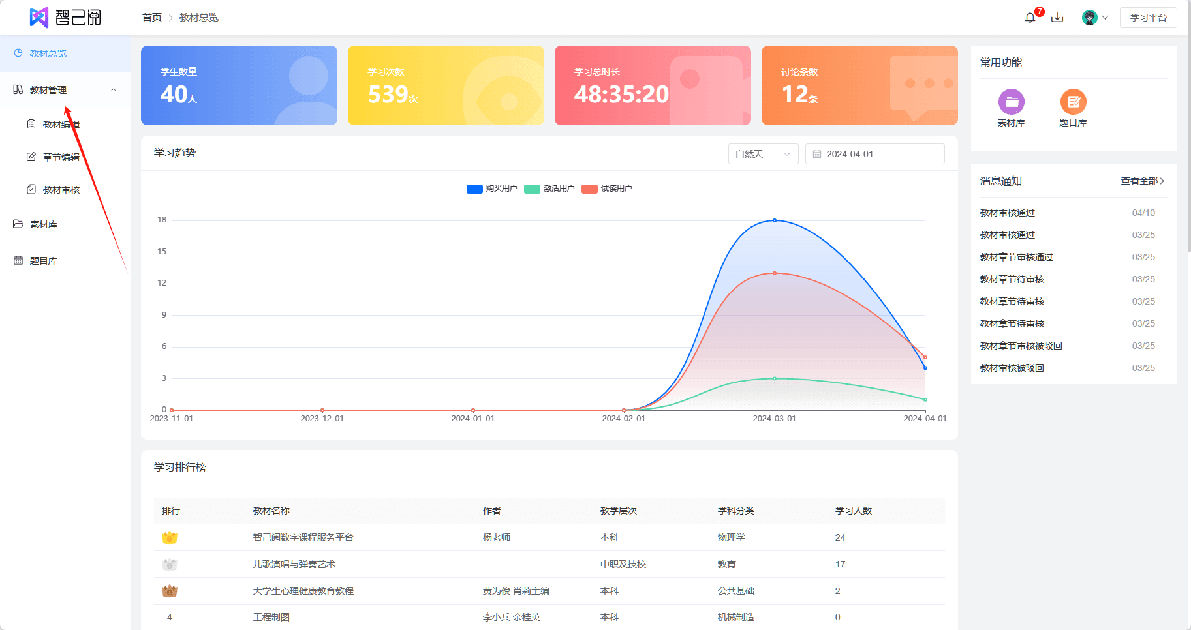Click the 教材名称 column header
The height and width of the screenshot is (630, 1191).
tap(271, 511)
